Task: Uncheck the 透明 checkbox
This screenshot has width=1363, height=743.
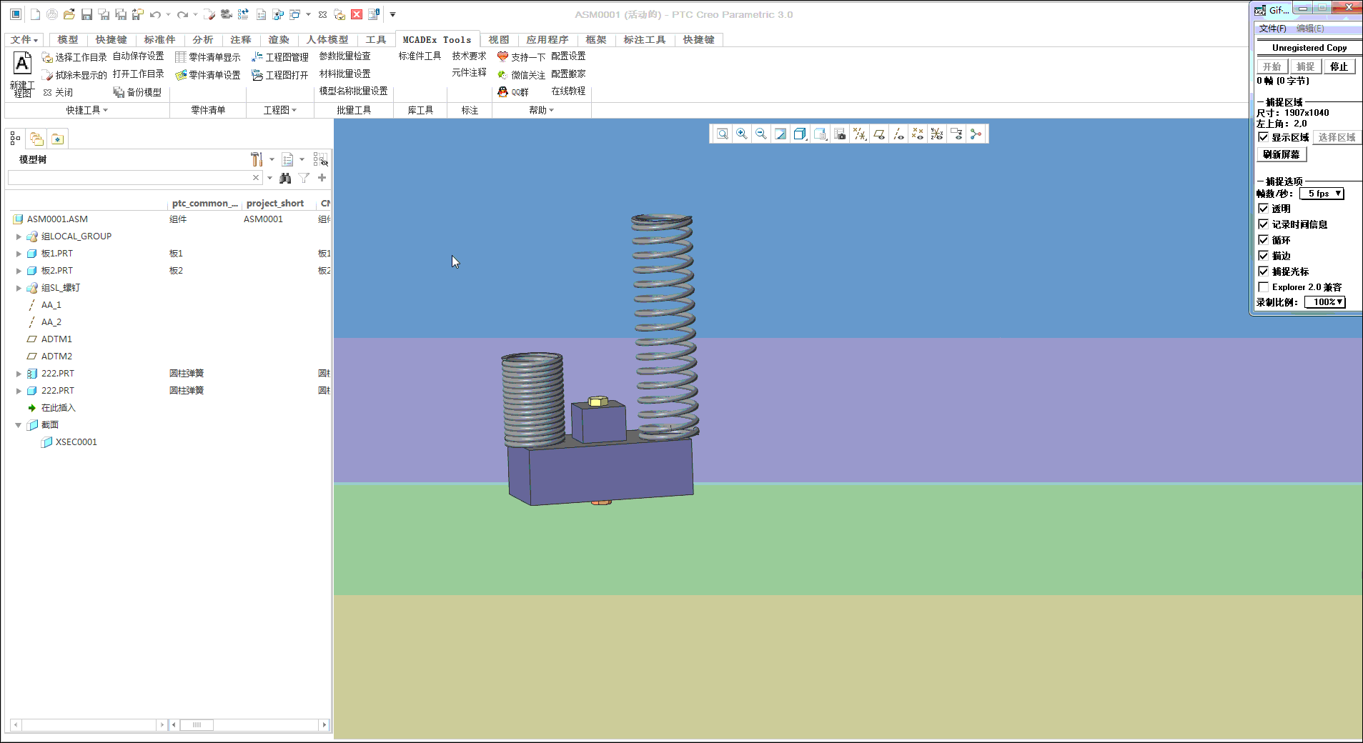Action: pos(1263,209)
